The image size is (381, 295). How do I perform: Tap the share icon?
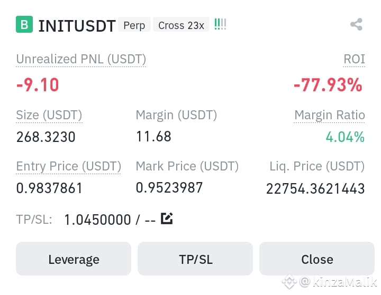(357, 24)
